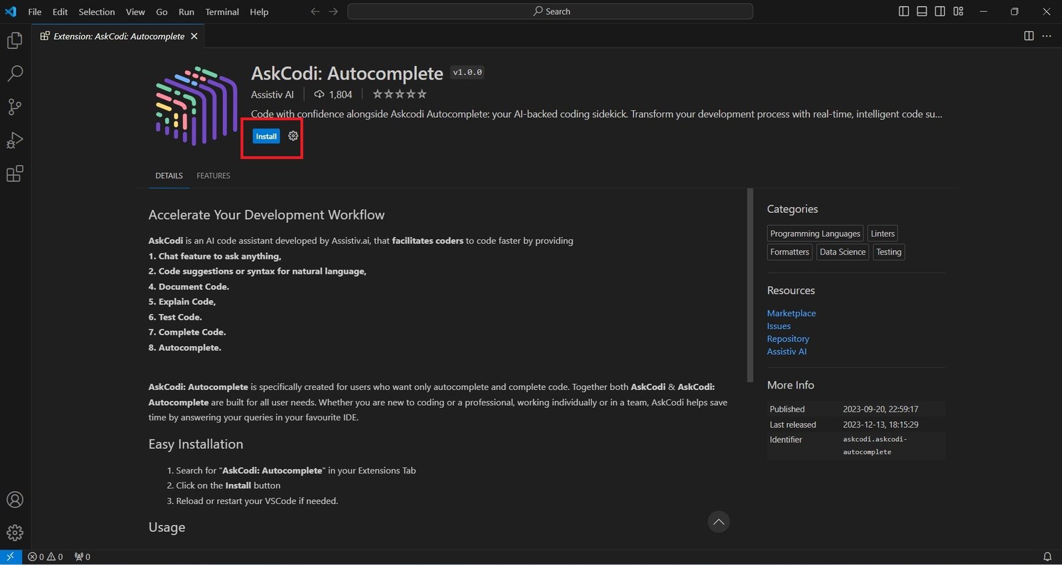This screenshot has height=565, width=1062.
Task: Open the File menu
Action: (x=35, y=12)
